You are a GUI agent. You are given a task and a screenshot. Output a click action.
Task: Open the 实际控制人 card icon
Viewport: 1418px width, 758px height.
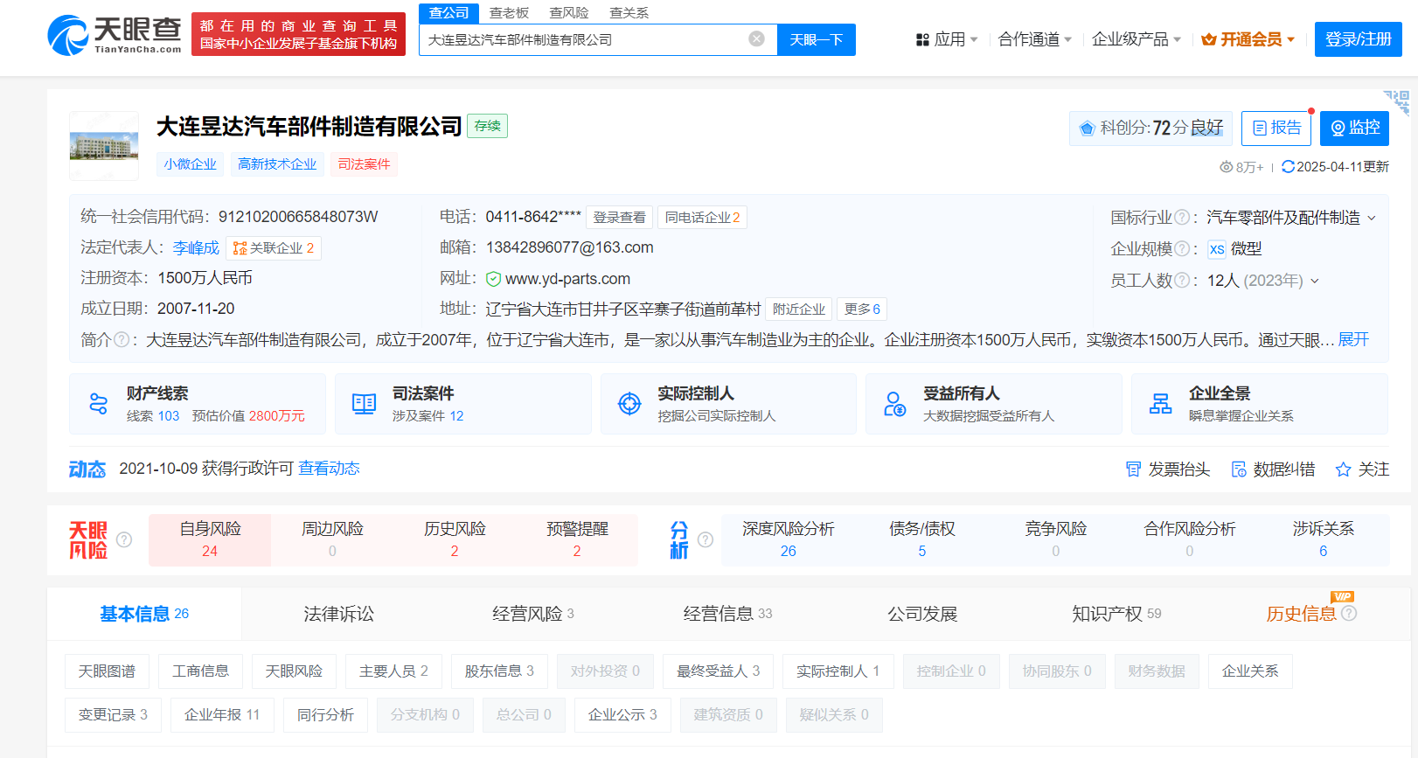629,404
